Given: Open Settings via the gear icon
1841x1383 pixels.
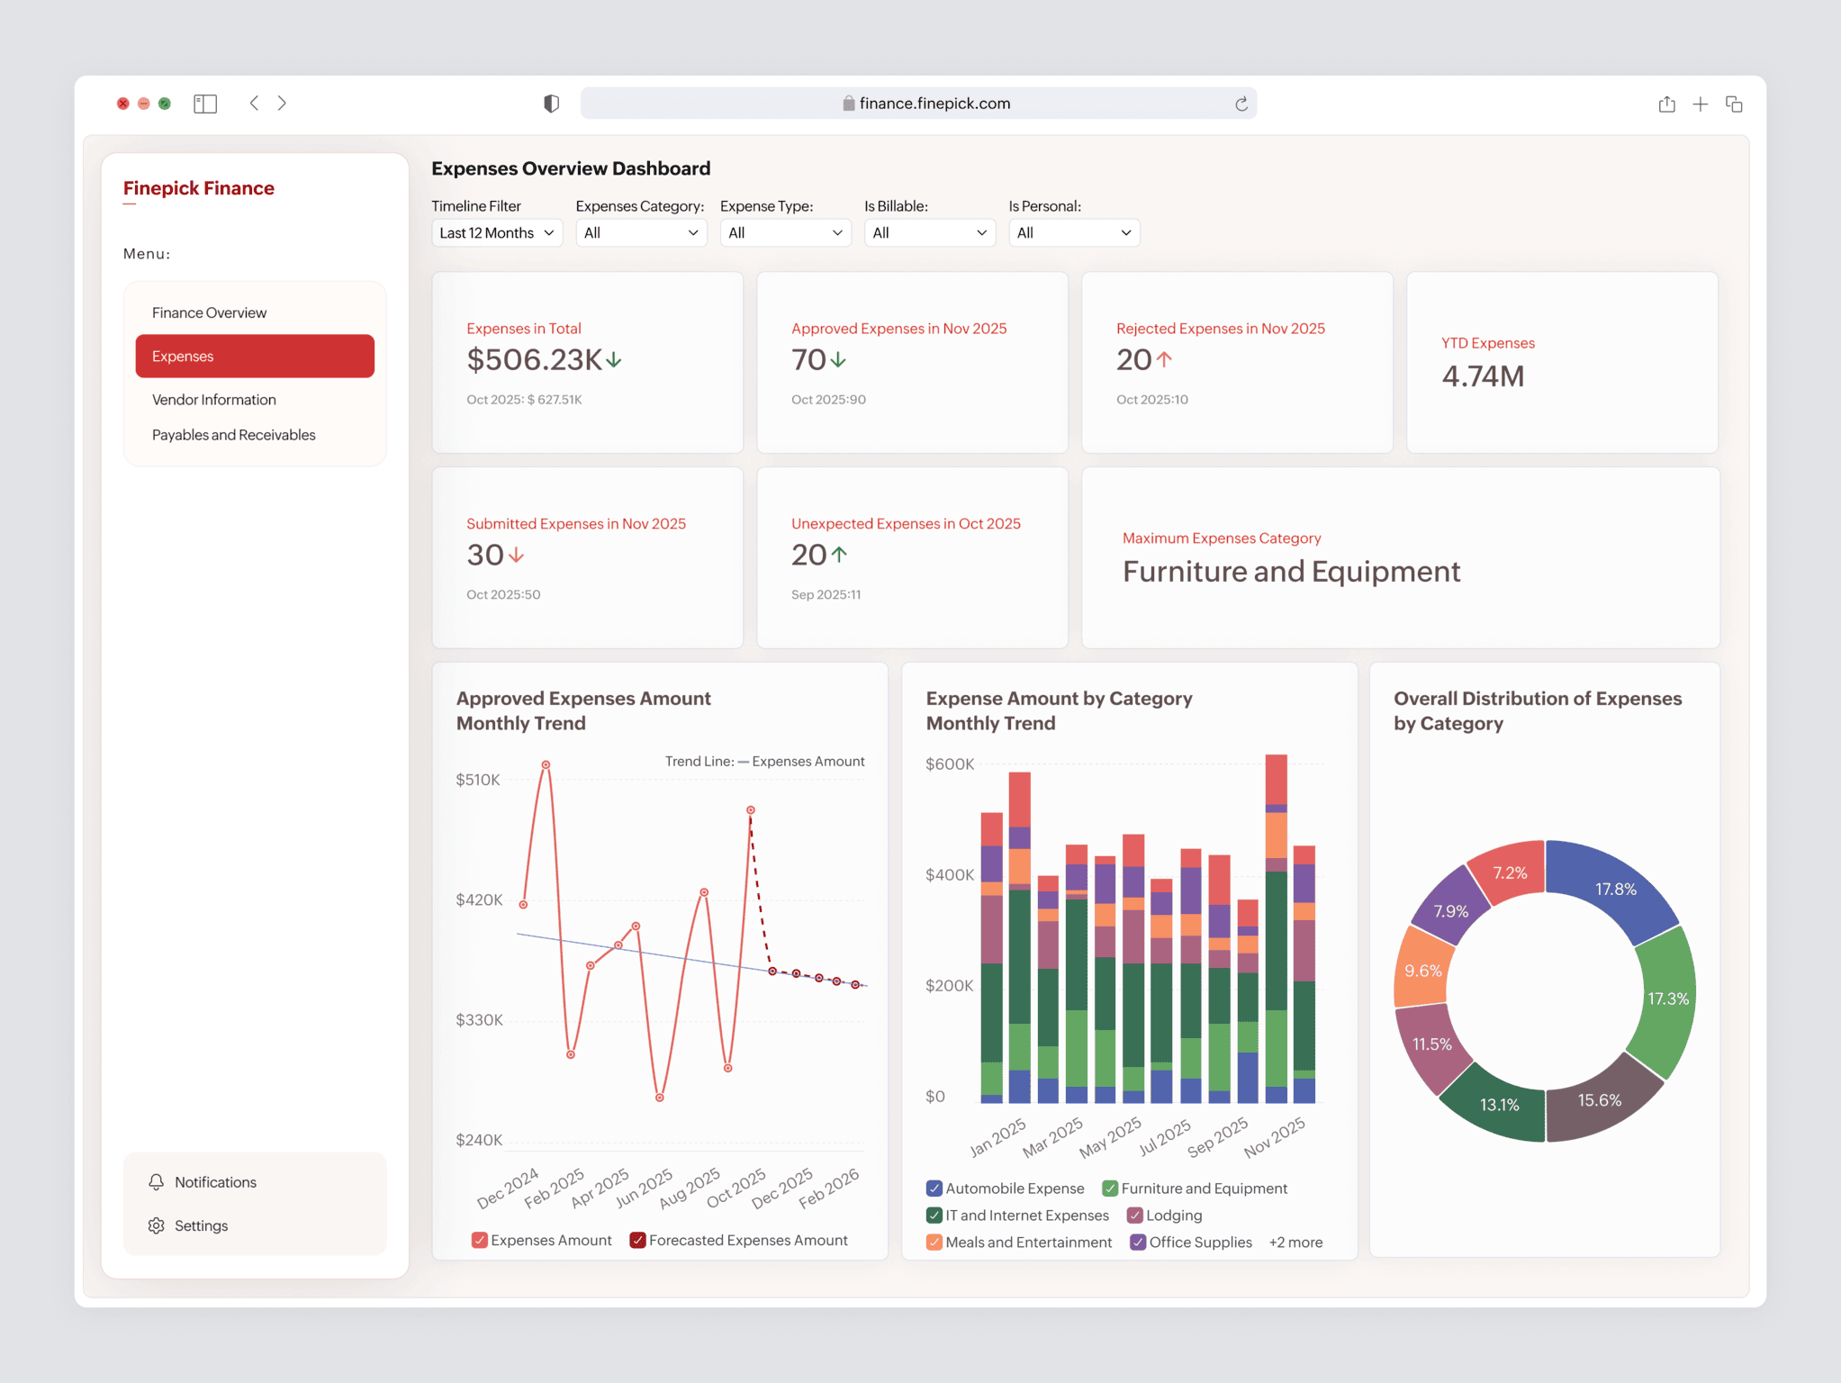Looking at the screenshot, I should [x=156, y=1225].
